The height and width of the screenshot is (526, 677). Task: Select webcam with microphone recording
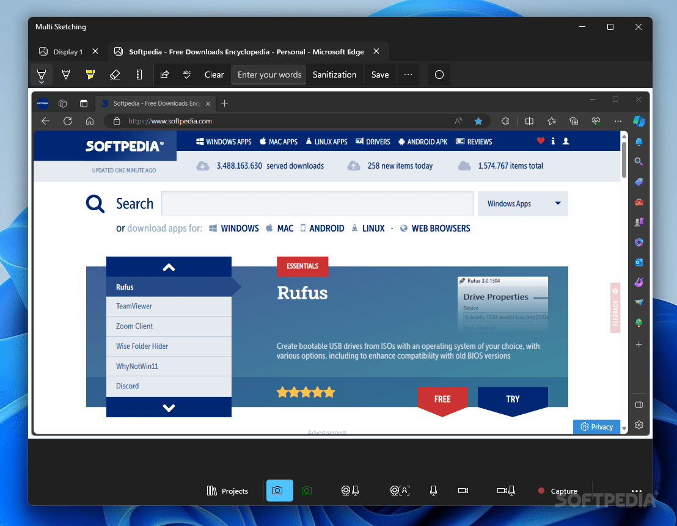click(349, 491)
